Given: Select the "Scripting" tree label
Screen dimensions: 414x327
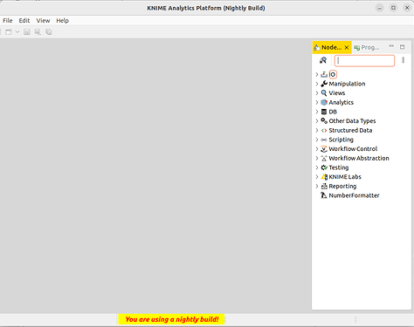Looking at the screenshot, I should point(341,140).
